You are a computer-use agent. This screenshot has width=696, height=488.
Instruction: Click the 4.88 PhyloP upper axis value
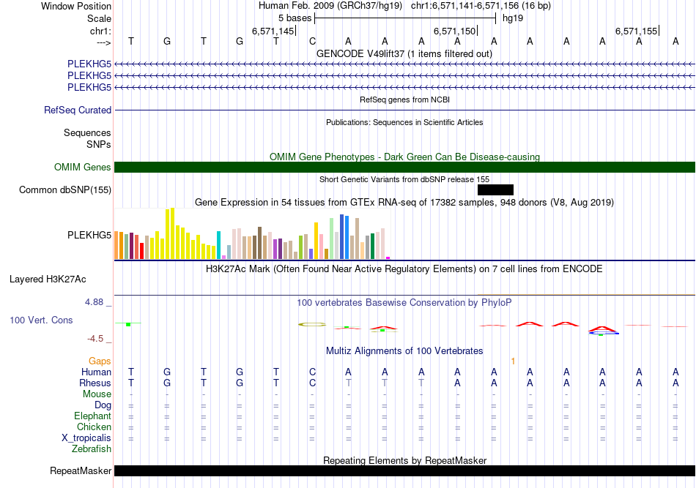click(x=94, y=302)
